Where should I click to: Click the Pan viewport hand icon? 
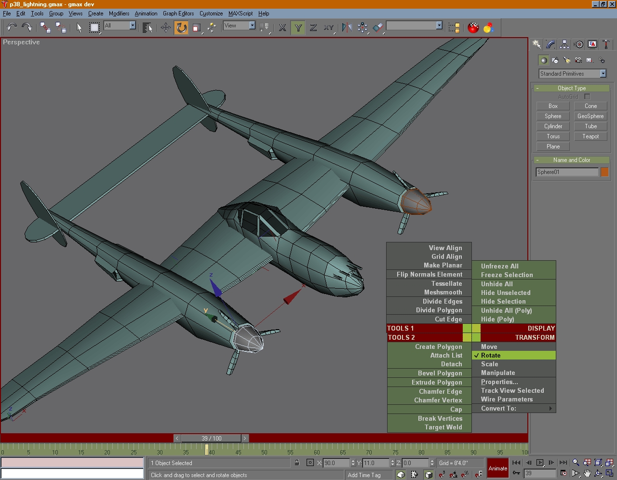click(587, 474)
